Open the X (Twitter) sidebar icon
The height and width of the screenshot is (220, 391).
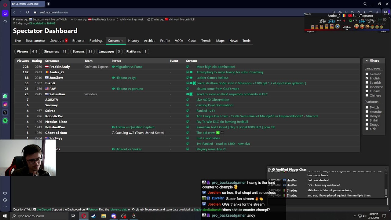pos(5,112)
